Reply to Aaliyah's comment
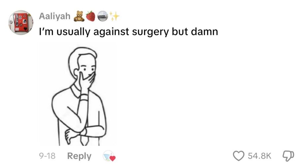 79,156
